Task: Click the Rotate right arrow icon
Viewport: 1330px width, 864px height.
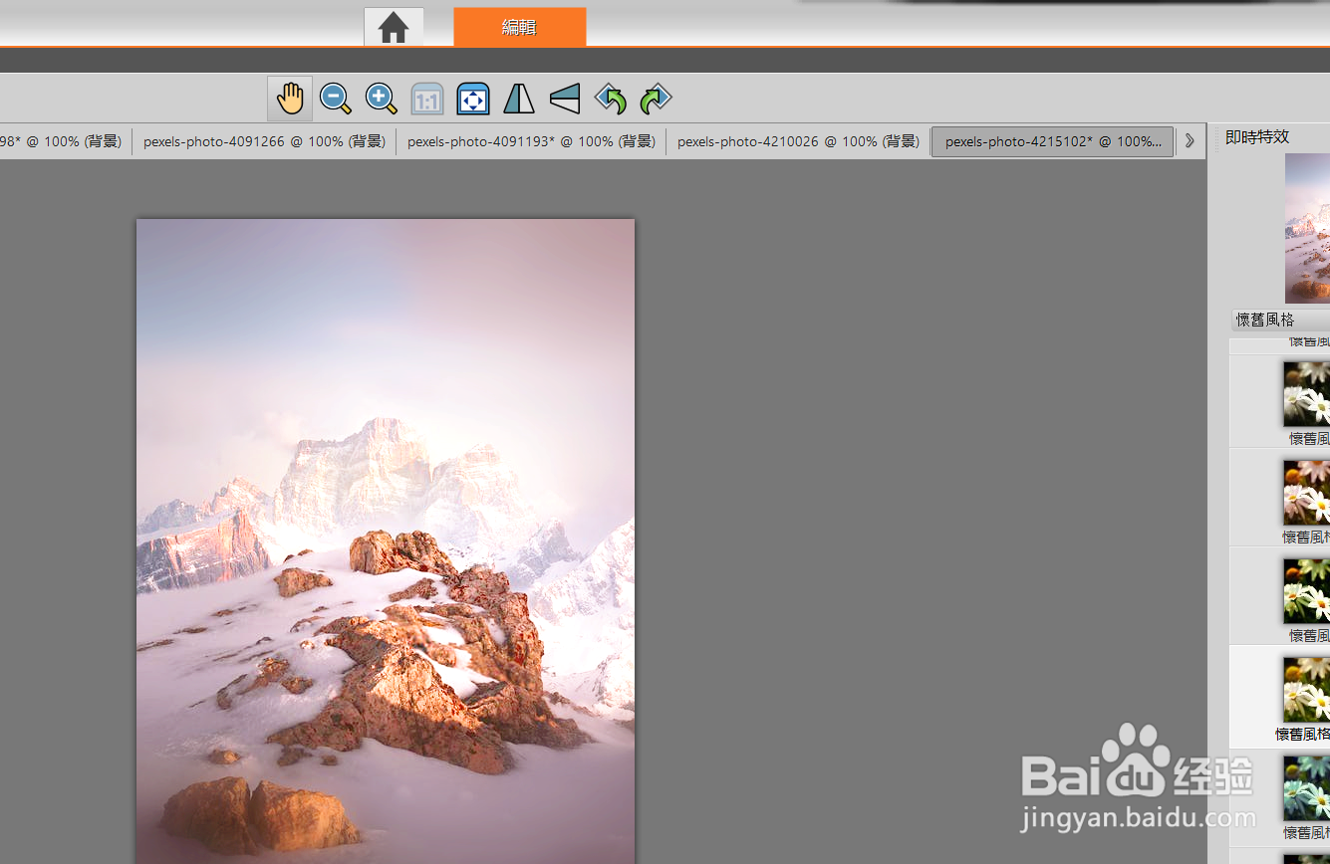Action: tap(656, 99)
